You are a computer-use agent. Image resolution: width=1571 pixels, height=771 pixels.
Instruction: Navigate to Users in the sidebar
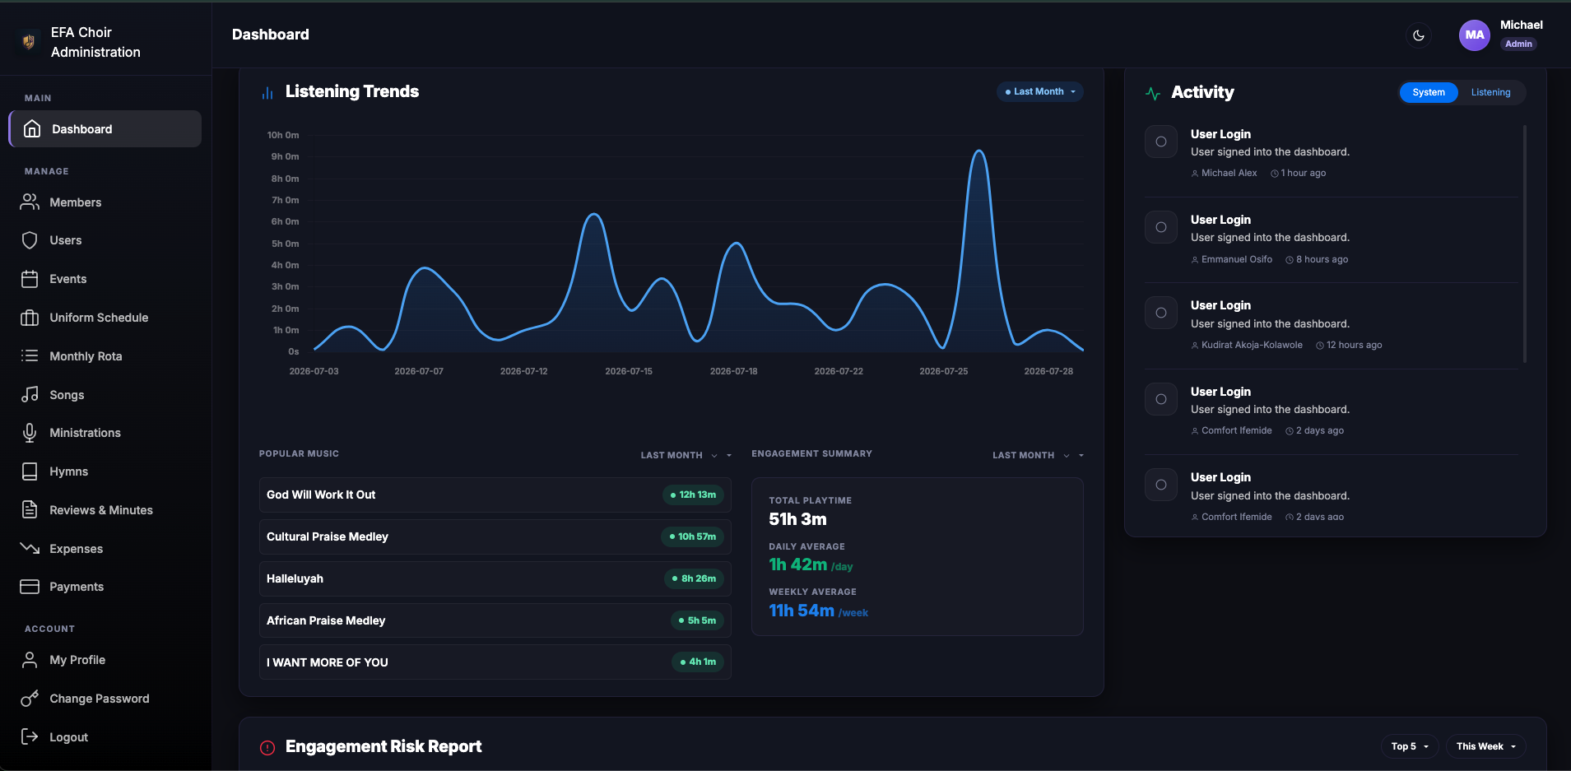point(105,240)
